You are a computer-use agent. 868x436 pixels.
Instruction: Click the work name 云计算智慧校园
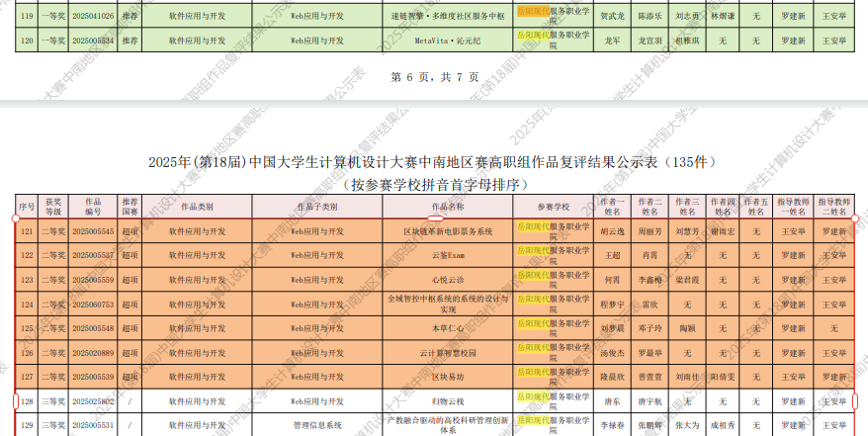[447, 352]
